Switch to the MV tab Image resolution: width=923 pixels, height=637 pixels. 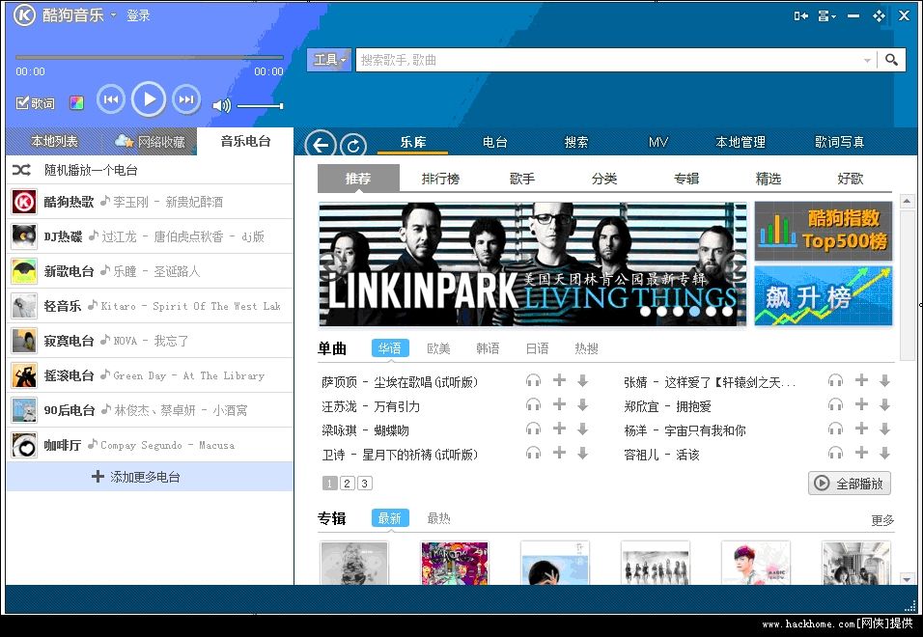pos(657,142)
